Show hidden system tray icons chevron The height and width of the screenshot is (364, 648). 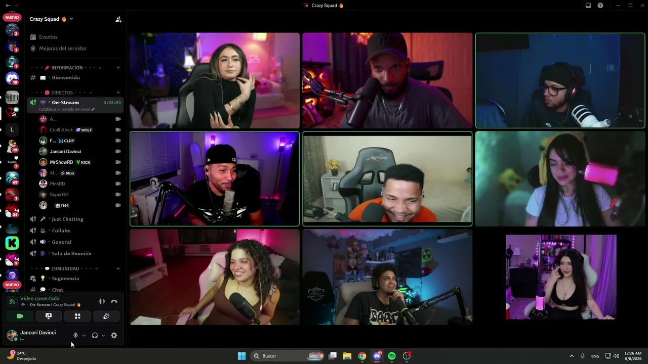[572, 356]
